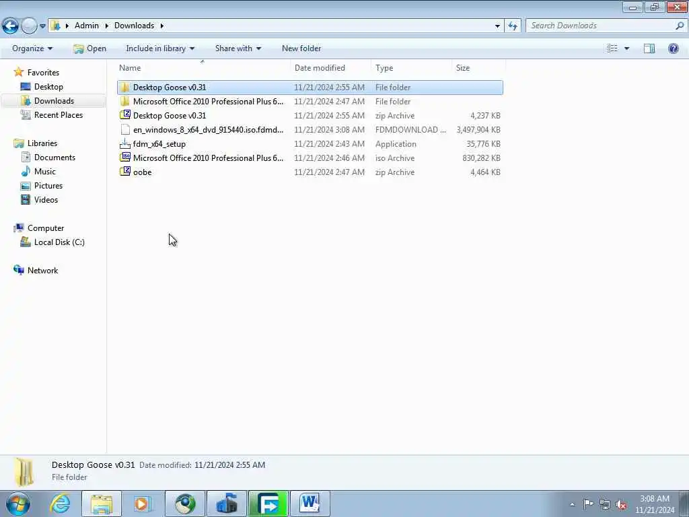689x517 pixels.
Task: Open the Action Center flag icon
Action: [x=588, y=504]
